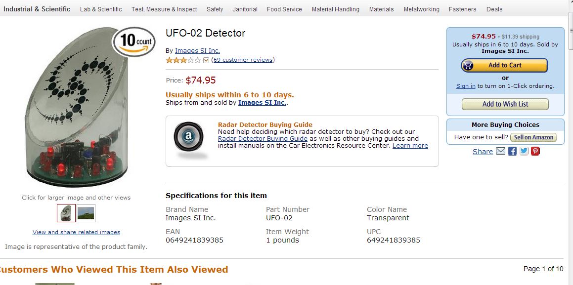Select the second landscape thumbnail
This screenshot has height=285, width=573.
[x=86, y=213]
